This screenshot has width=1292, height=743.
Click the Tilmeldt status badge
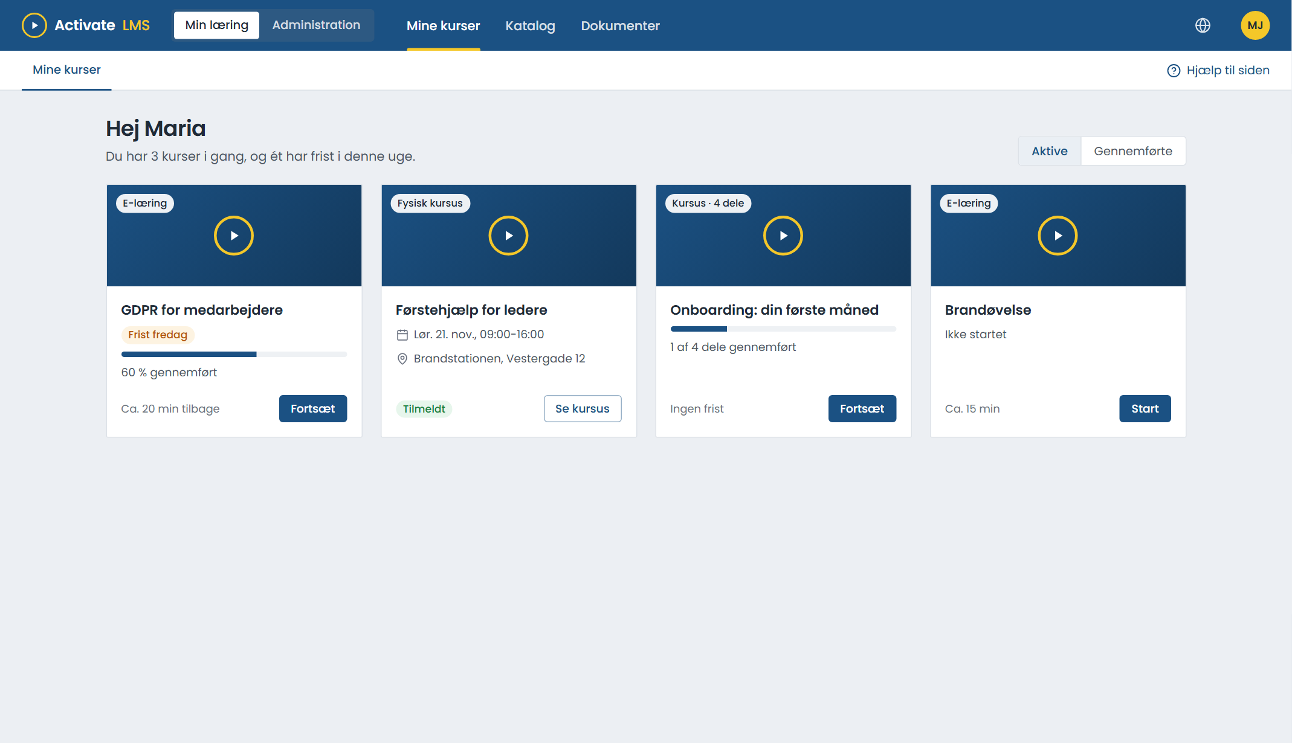424,409
